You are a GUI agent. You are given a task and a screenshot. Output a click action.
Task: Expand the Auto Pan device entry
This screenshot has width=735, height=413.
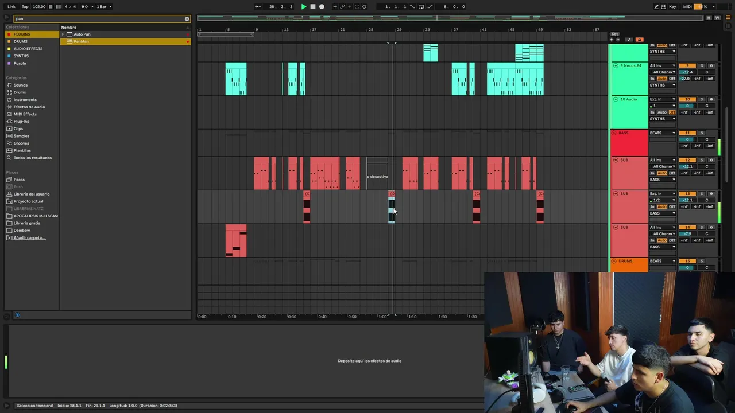click(63, 34)
